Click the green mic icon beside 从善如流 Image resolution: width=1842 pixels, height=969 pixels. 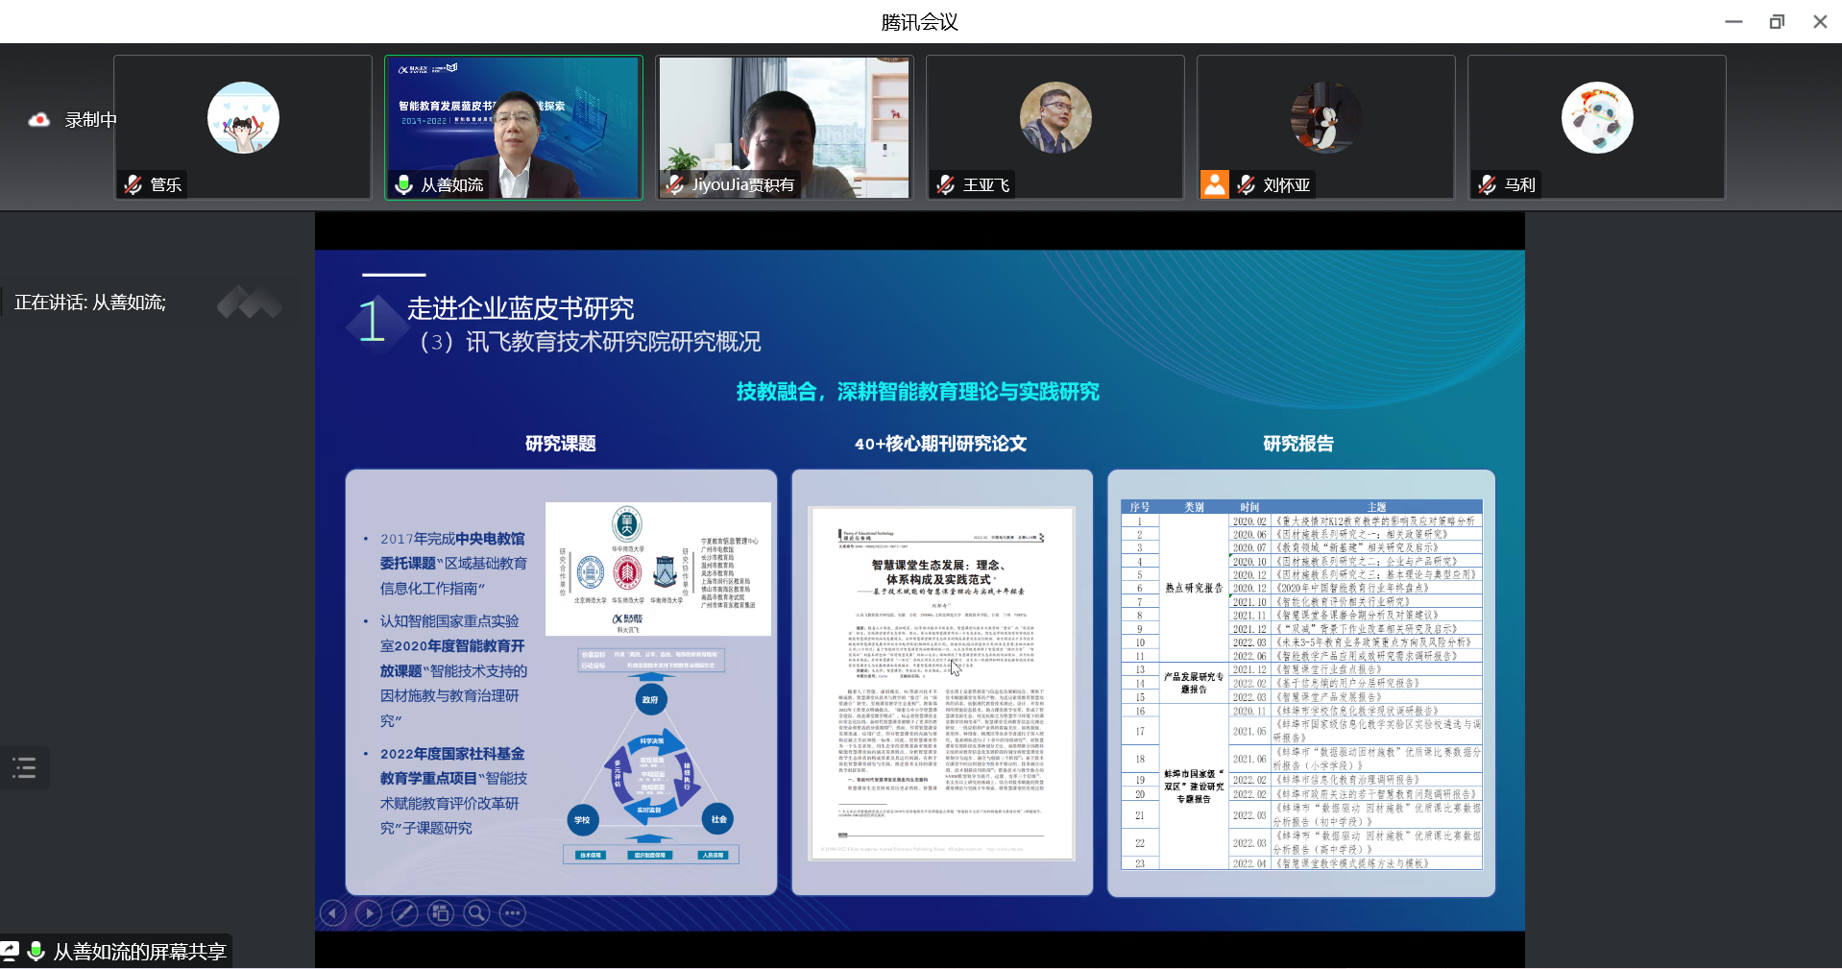pos(403,184)
